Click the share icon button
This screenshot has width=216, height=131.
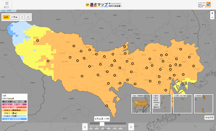(28, 17)
